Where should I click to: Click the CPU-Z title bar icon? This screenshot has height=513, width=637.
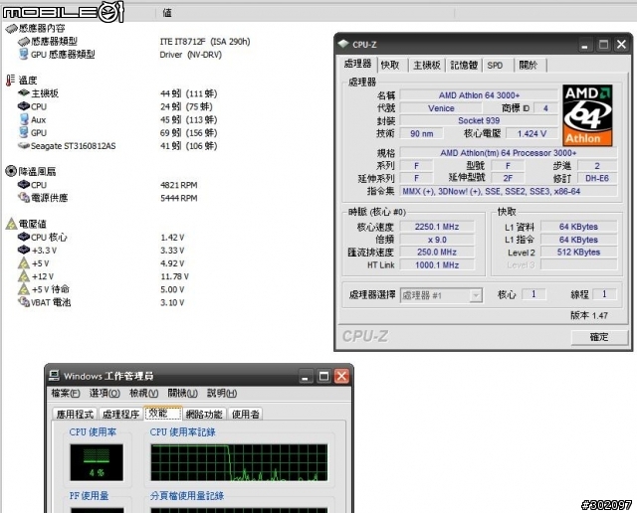coord(343,44)
